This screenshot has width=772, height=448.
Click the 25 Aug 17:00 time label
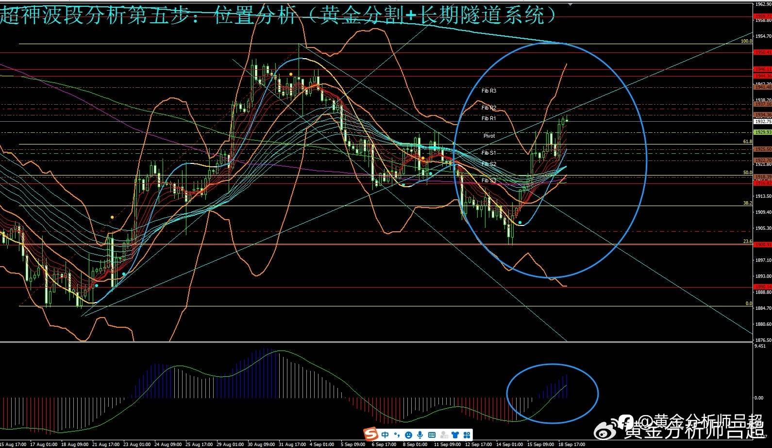tap(200, 445)
